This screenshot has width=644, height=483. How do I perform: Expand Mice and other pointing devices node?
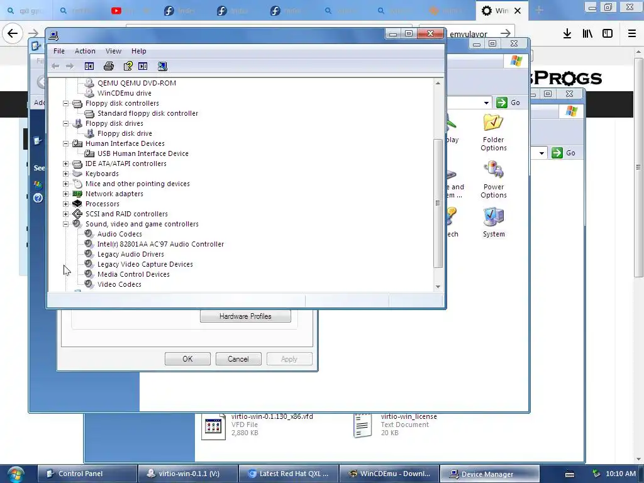click(x=65, y=184)
